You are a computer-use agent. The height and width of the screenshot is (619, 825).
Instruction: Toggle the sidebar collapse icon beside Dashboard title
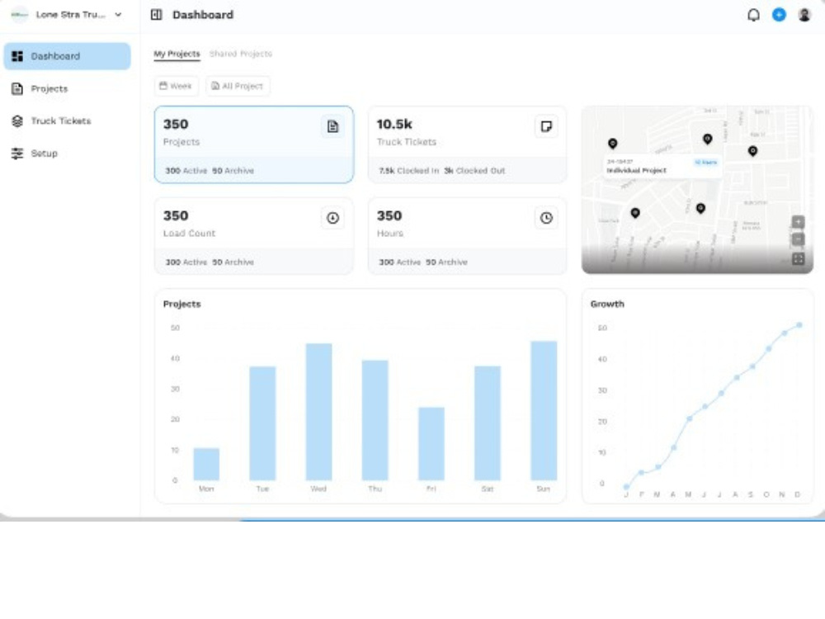pos(156,15)
